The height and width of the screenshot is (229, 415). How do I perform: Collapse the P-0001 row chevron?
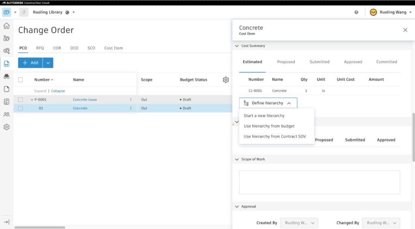click(x=32, y=99)
